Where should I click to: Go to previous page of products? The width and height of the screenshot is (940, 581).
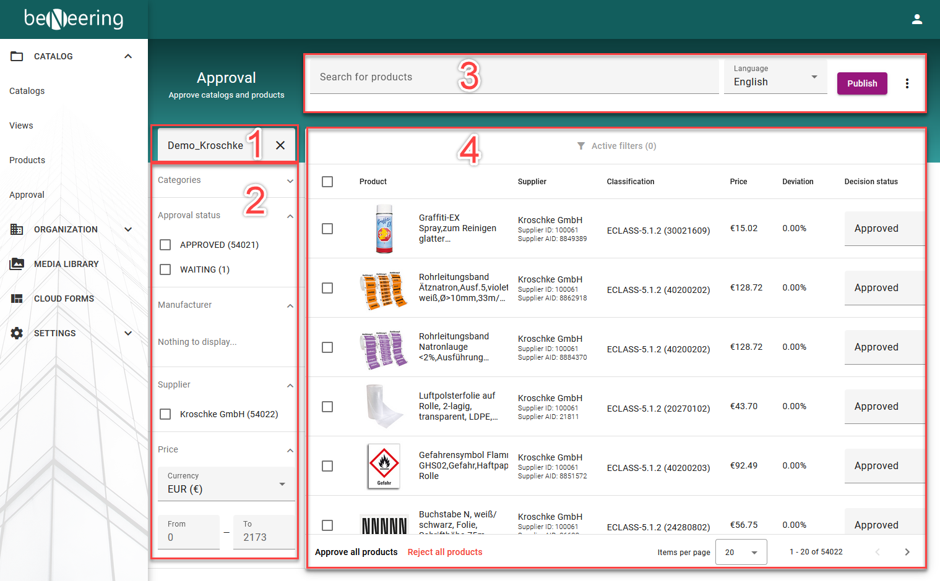pyautogui.click(x=877, y=552)
